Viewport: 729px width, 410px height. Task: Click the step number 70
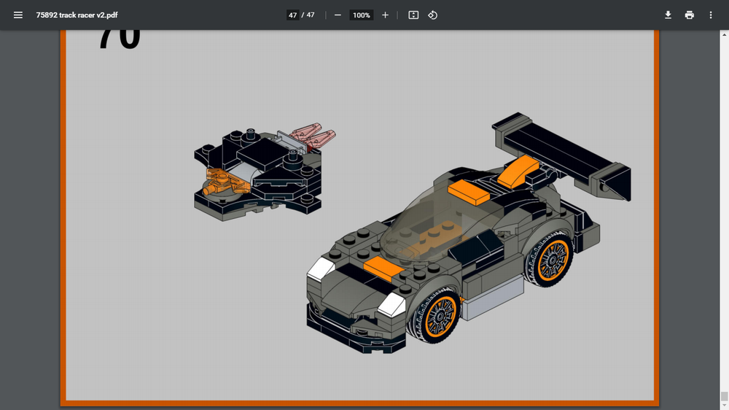[118, 38]
